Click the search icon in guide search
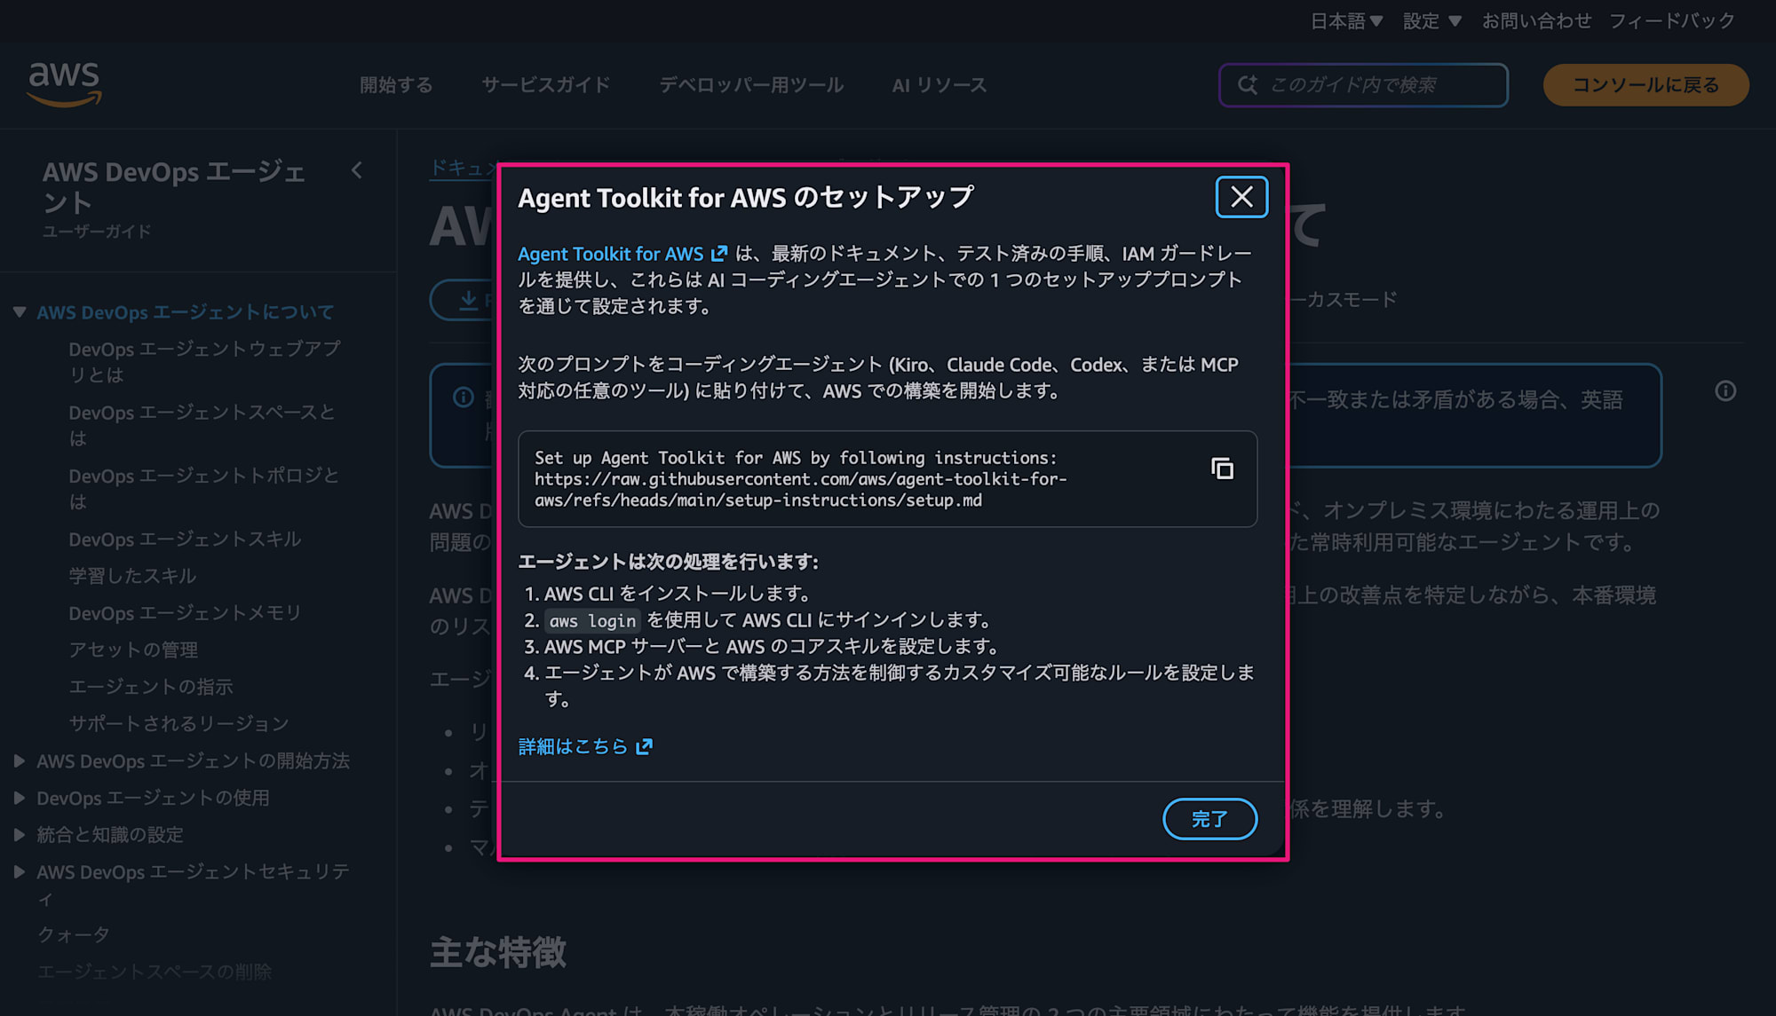The height and width of the screenshot is (1016, 1776). point(1248,85)
